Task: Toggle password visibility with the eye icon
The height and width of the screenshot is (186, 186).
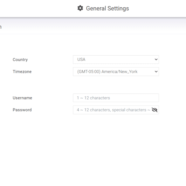Action: (x=155, y=110)
